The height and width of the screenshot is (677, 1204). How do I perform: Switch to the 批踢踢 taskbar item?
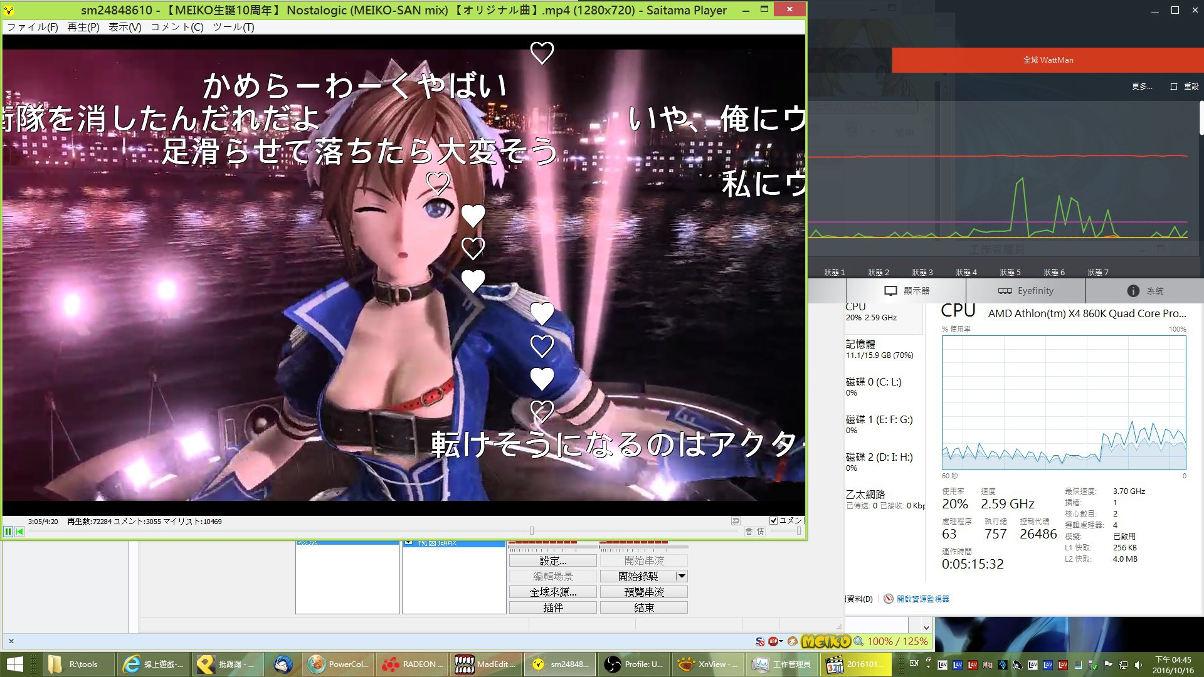(227, 664)
